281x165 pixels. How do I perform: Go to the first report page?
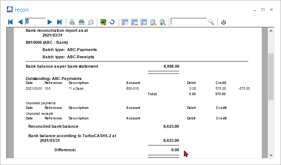(x=10, y=22)
